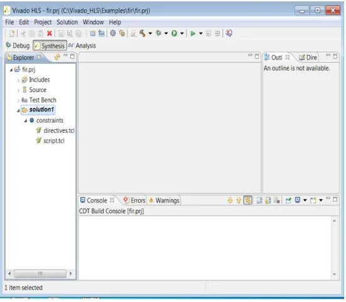Click Explorer scrollbar right arrow

click(71, 274)
